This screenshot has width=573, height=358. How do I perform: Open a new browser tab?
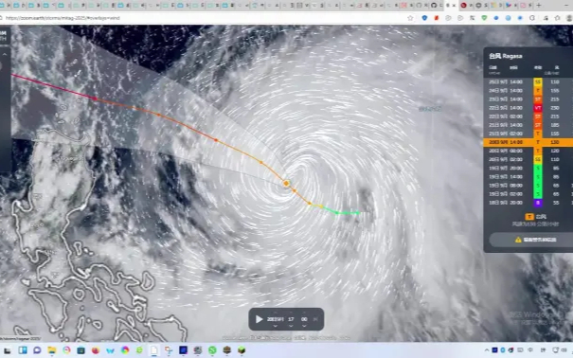coord(538,5)
